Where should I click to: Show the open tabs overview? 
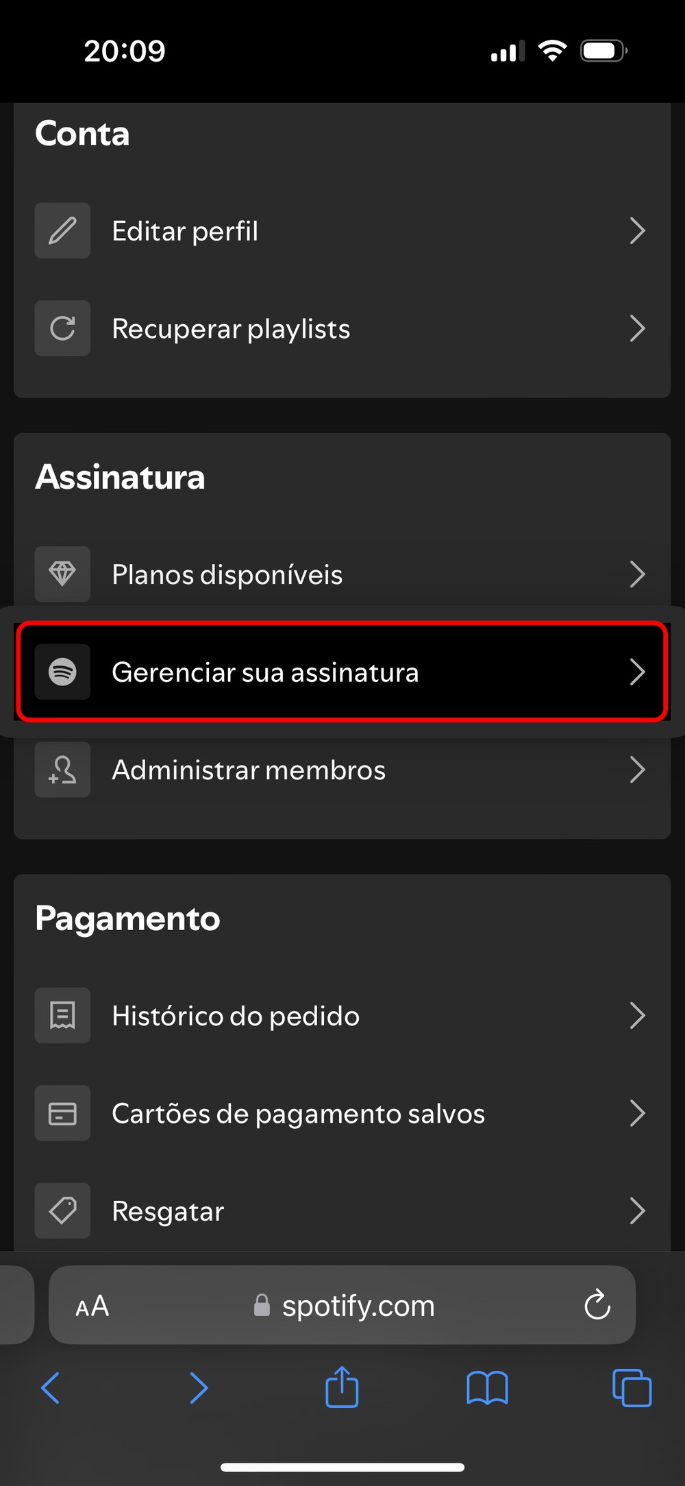(x=632, y=1389)
